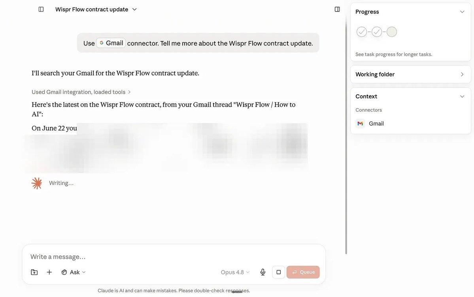474x297 pixels.
Task: Click the add folder icon in composer
Action: [x=34, y=272]
